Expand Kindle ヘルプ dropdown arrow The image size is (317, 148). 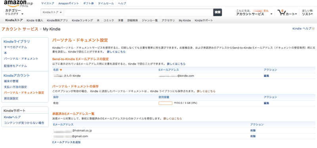click(313, 28)
